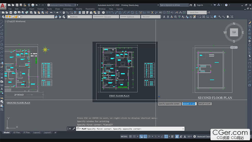Click the Plot printer icon in quick access bar
Screen dimensions: 252x142
(x=33, y=5)
